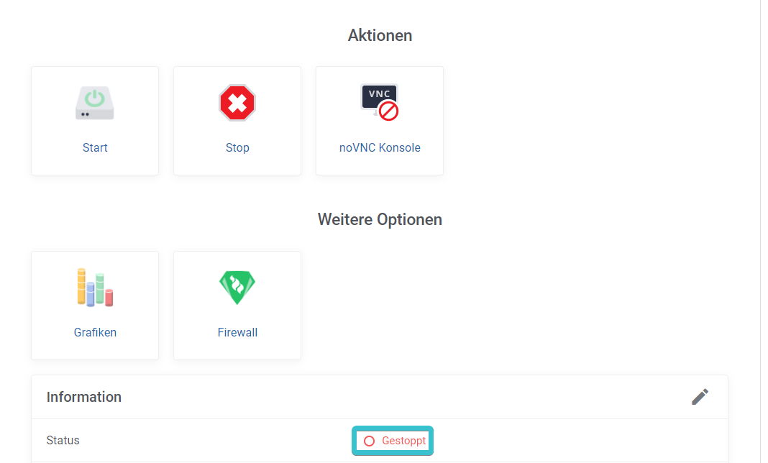The width and height of the screenshot is (768, 463).
Task: Click the Aktionen section heading
Action: tap(380, 35)
